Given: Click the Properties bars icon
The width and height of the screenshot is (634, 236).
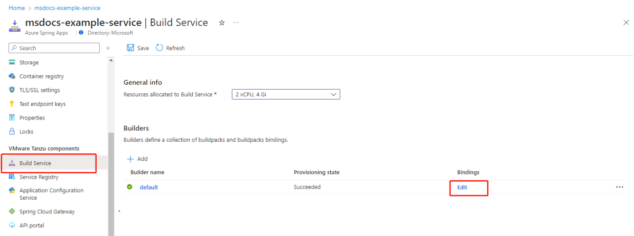Looking at the screenshot, I should tap(12, 117).
